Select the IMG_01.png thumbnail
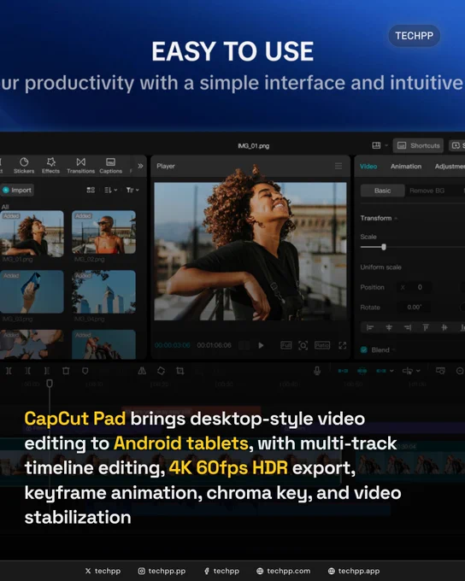Viewport: 465px width, 581px height. 32,233
